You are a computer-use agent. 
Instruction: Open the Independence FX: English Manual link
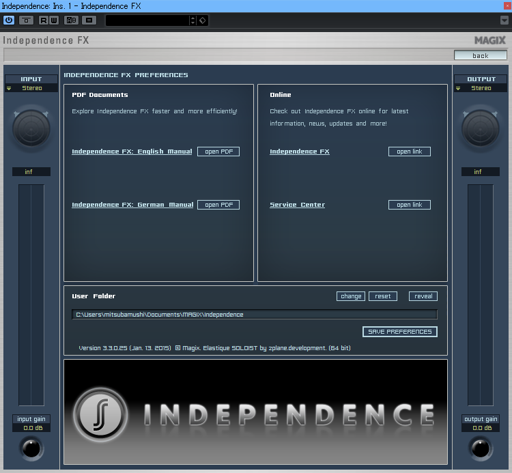pos(132,152)
